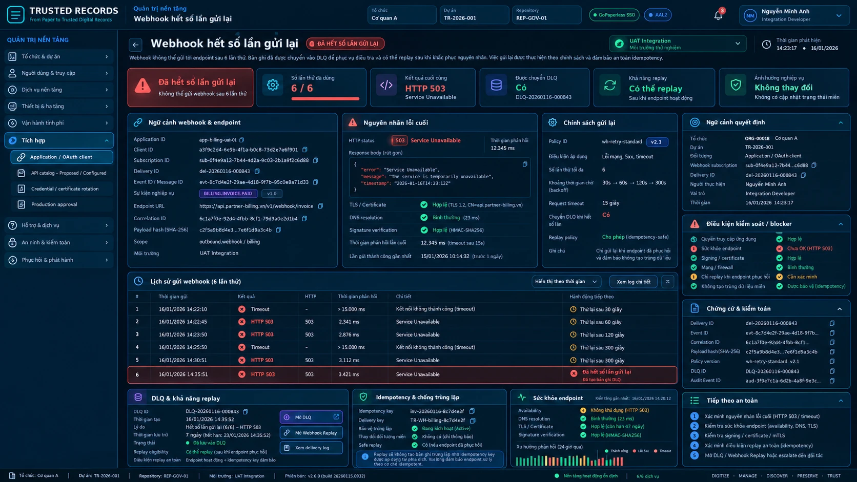The width and height of the screenshot is (857, 482).
Task: Click the notification bell icon
Action: coord(718,15)
